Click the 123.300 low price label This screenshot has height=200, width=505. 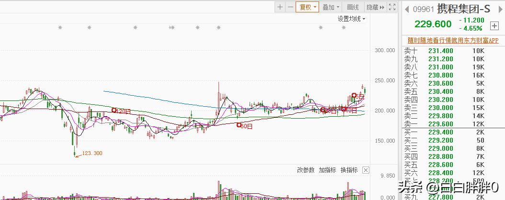pyautogui.click(x=92, y=154)
